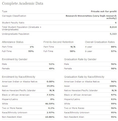Screen dimensions: 118x121
Task: Click total student population value 8,014
Action: 113,27
